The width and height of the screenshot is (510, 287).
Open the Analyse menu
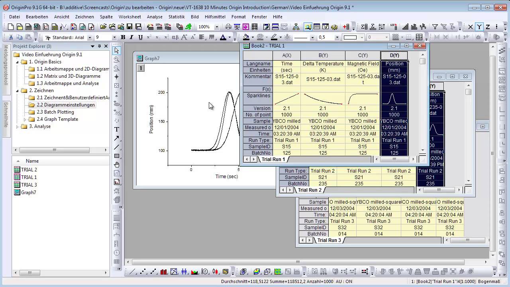point(155,17)
